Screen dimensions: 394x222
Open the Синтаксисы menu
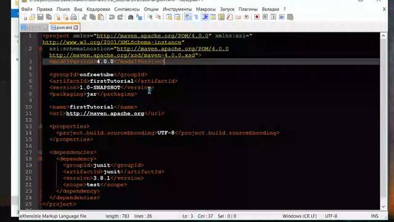pyautogui.click(x=127, y=9)
